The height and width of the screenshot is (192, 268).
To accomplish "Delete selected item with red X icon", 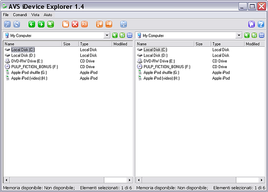I will (75, 24).
